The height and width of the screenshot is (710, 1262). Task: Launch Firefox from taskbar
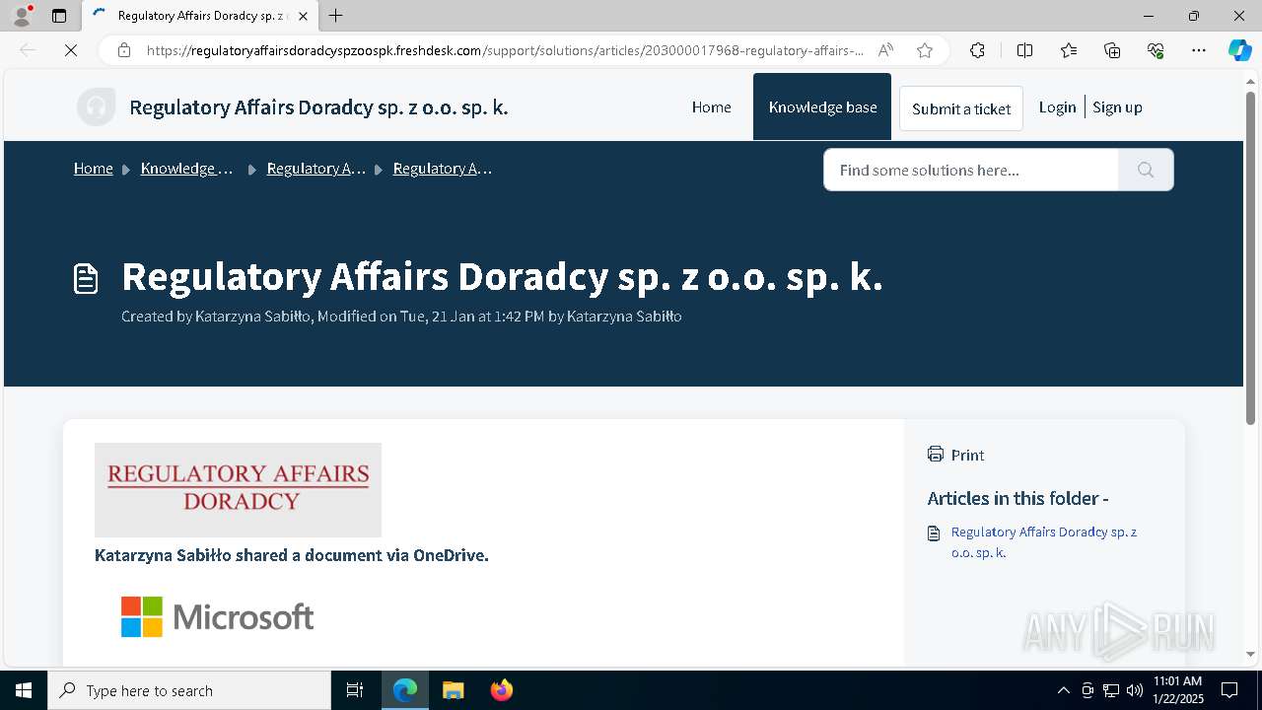[502, 690]
